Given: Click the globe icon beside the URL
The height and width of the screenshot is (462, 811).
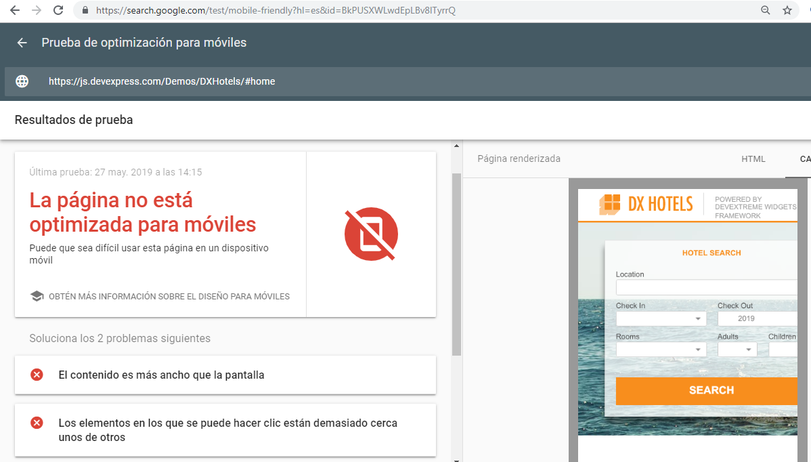Looking at the screenshot, I should pyautogui.click(x=22, y=81).
